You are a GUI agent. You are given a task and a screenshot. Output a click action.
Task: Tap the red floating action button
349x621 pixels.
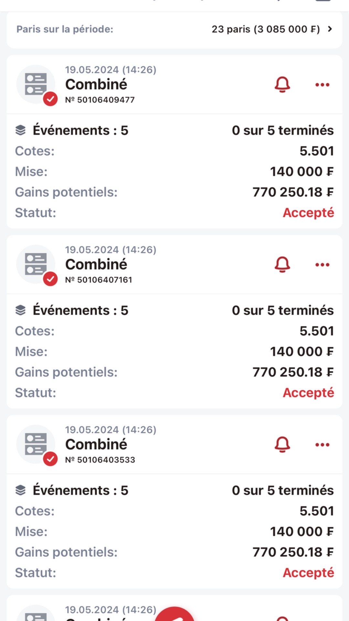[x=174, y=615]
